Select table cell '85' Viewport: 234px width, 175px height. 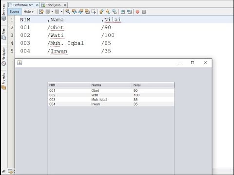[153, 100]
